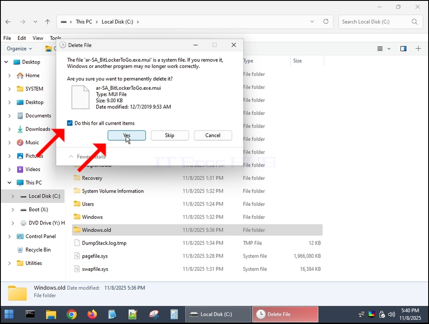Select the Recovery folder
This screenshot has width=429, height=324.
tap(197, 178)
